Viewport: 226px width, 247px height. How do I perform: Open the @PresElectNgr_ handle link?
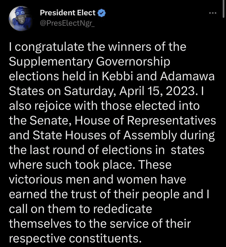[x=67, y=23]
